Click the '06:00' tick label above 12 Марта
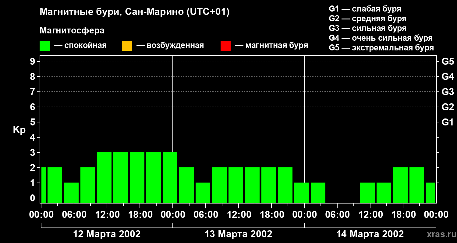This screenshot has width=457, height=243. click(74, 215)
